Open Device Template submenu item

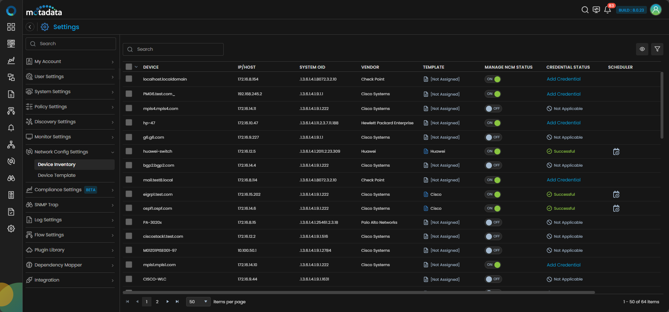57,175
